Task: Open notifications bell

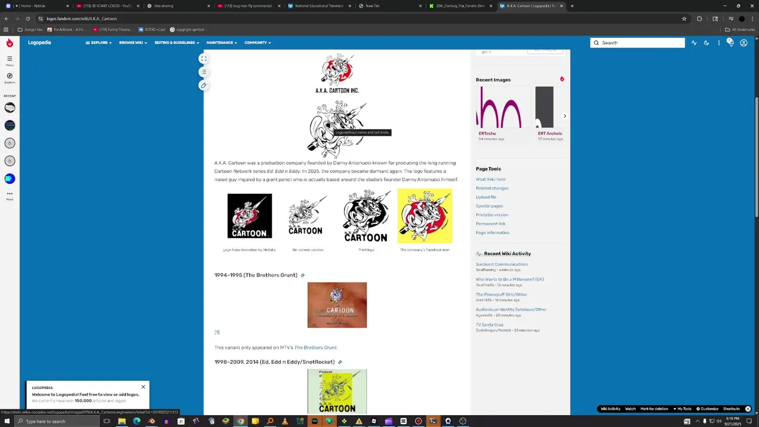Action: pos(731,42)
